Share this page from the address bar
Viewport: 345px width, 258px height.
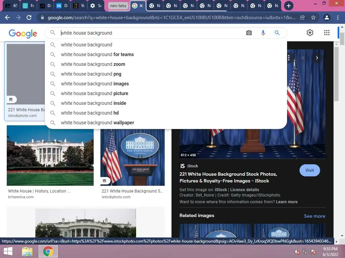click(303, 17)
